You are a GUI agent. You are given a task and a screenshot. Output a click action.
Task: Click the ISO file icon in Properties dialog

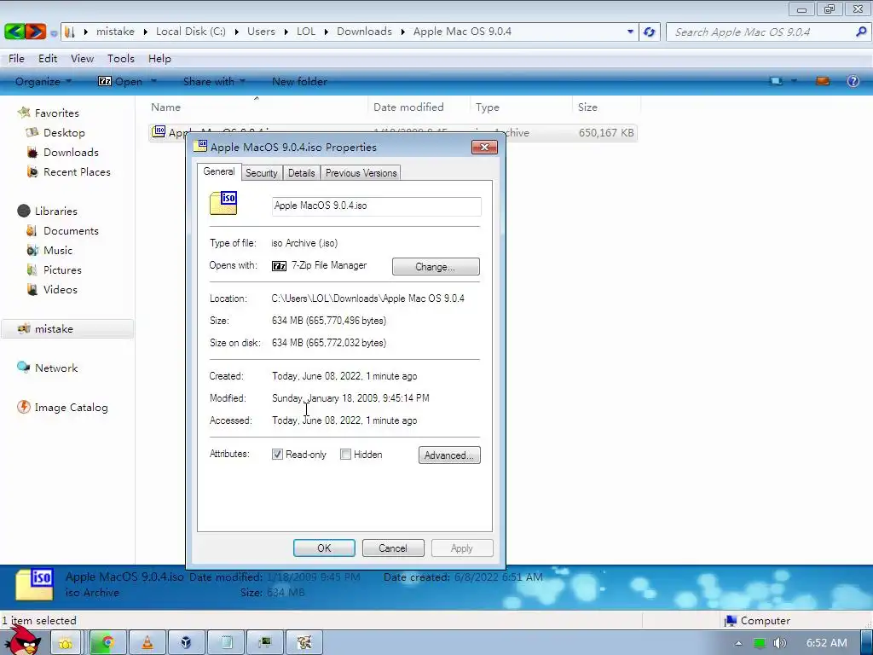223,203
